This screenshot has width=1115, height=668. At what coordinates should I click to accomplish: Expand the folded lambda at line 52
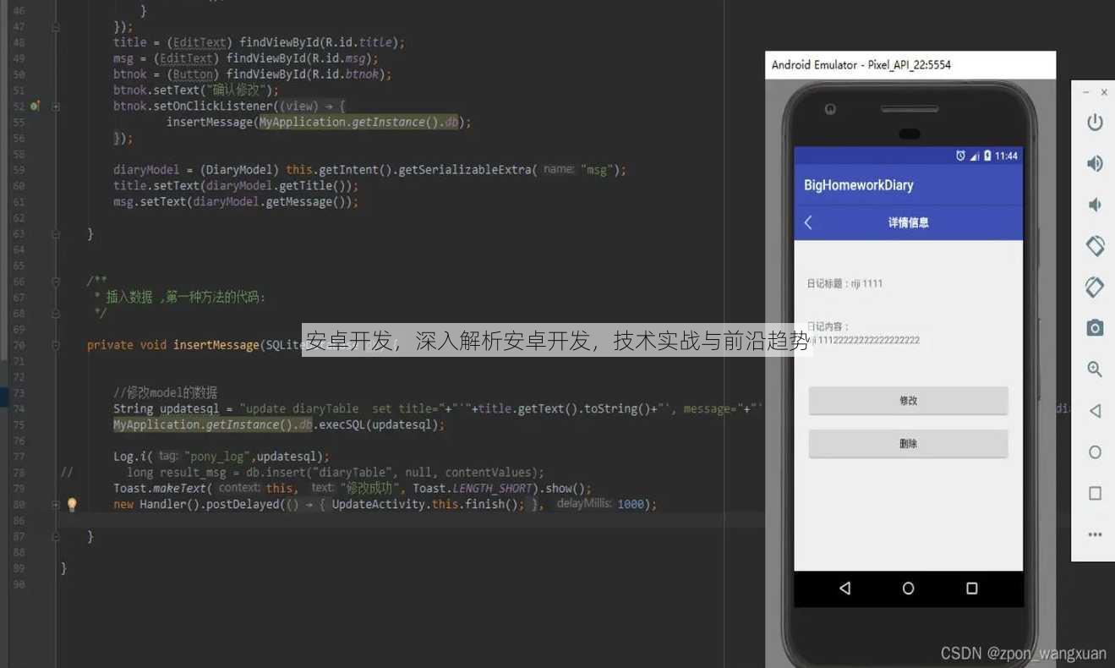(x=56, y=107)
